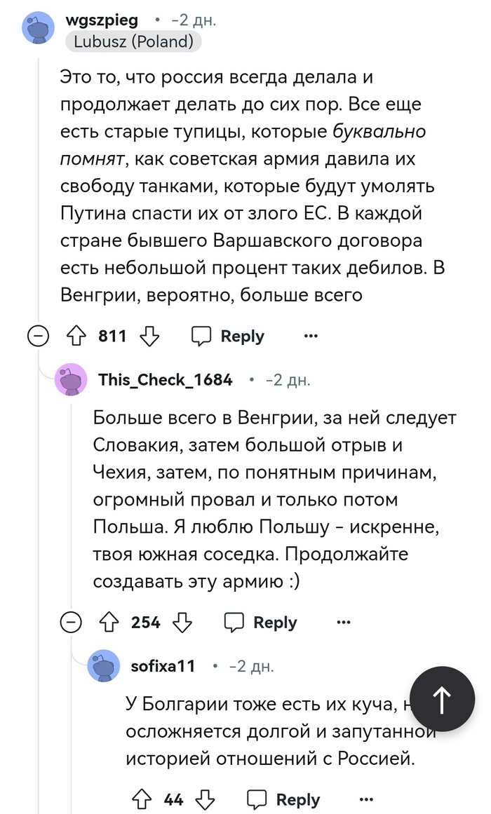Tap the scroll-to-top arrow button
The width and height of the screenshot is (491, 814).
click(442, 699)
